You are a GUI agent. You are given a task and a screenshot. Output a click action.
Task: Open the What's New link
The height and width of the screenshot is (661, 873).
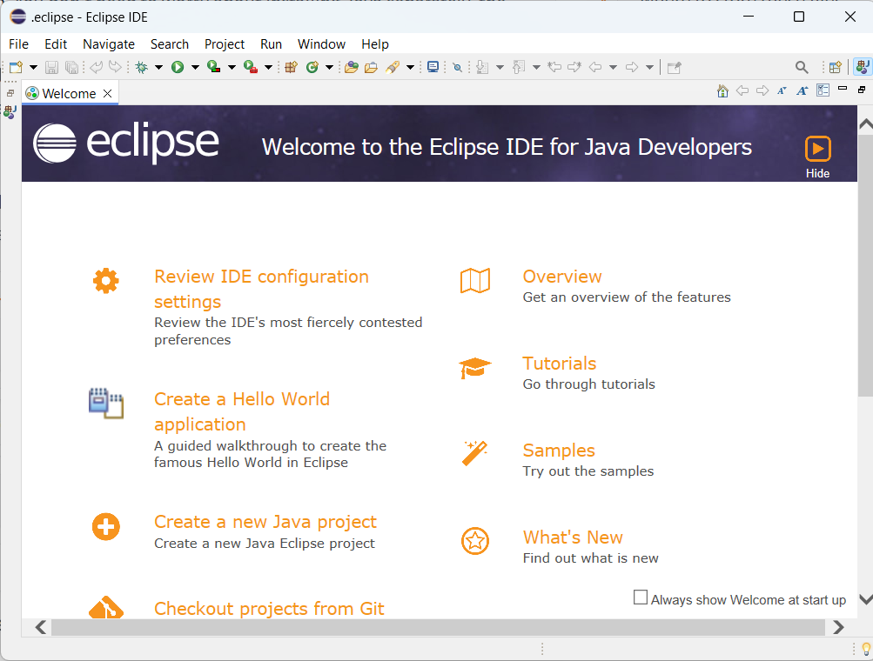point(573,537)
